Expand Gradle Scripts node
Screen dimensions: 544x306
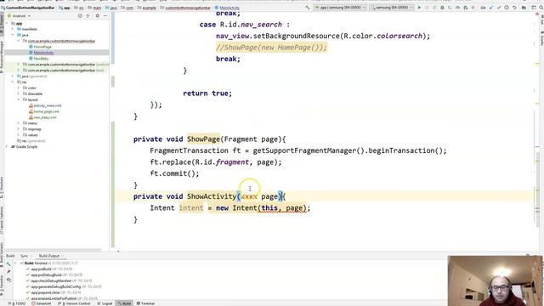point(7,147)
